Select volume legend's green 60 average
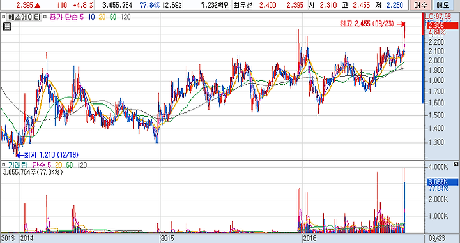The image size is (460, 243). tap(69, 166)
